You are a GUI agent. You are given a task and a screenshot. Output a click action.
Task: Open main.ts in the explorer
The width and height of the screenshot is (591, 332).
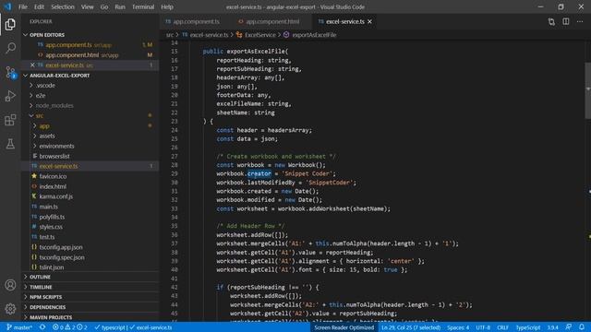[x=48, y=207]
